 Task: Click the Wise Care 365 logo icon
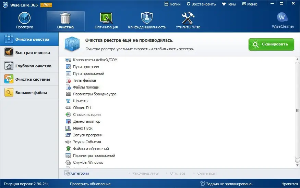(5, 5)
